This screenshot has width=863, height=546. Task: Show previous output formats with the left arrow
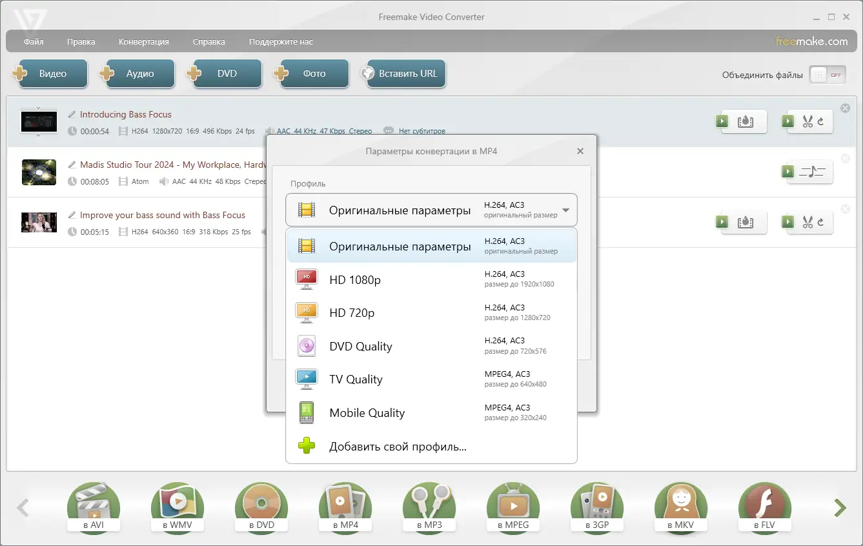click(23, 508)
